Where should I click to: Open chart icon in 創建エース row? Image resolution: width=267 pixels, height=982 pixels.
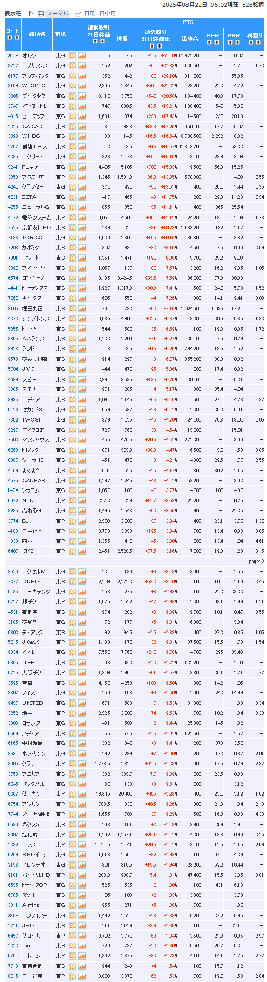82,147
